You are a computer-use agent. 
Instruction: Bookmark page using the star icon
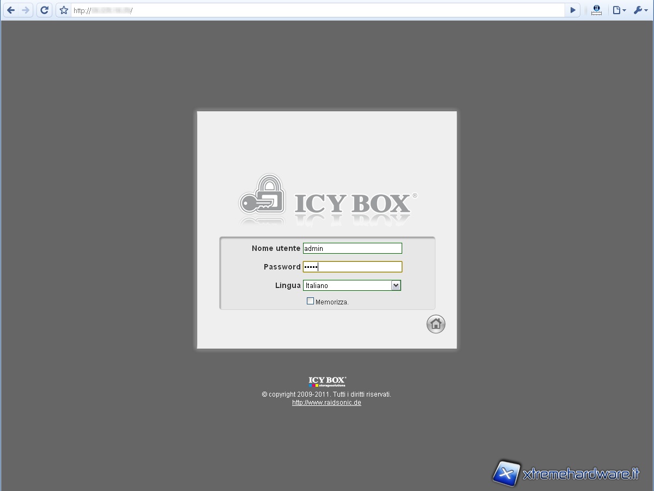[64, 10]
